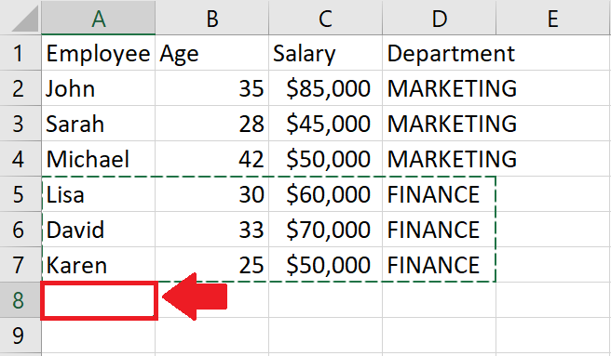
Task: Select row 9 header
Action: click(x=20, y=335)
